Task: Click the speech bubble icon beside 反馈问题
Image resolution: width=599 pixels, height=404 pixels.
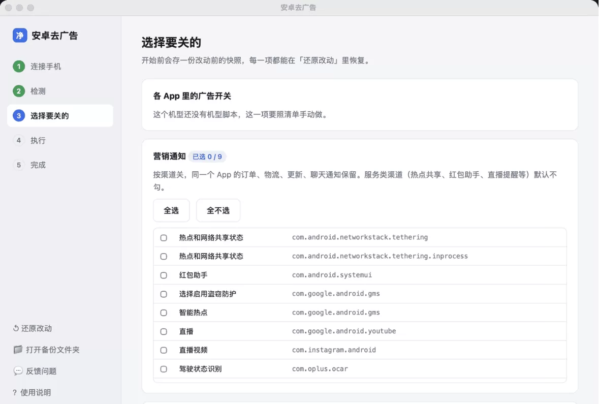Action: coord(18,371)
